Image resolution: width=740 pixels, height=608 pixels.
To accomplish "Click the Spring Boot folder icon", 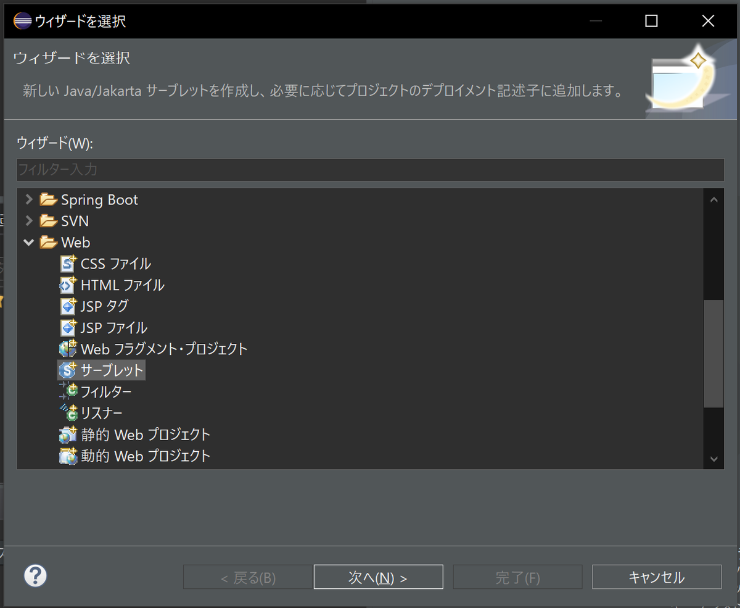I will [48, 200].
